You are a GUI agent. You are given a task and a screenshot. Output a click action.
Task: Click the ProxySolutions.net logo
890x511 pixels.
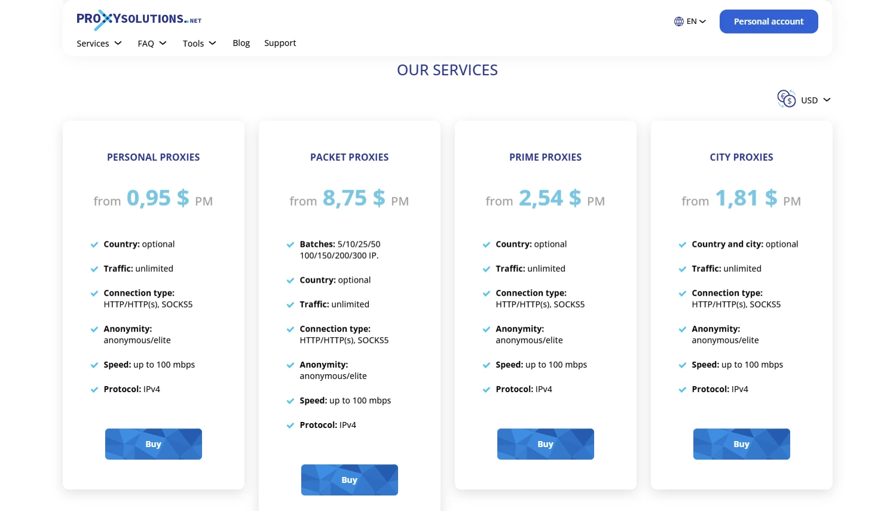tap(139, 20)
